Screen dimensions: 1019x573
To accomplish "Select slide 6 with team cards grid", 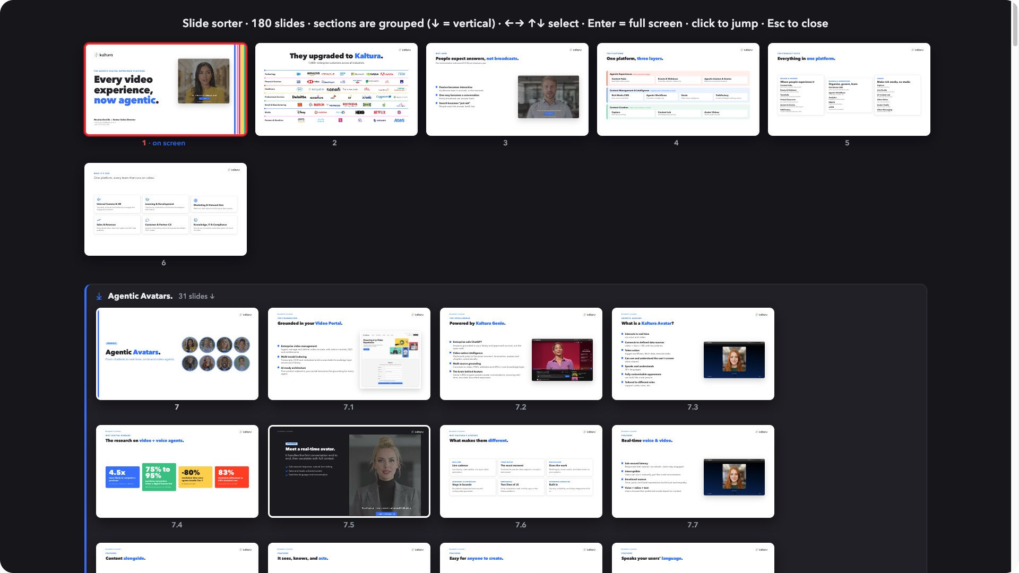I will 166,209.
